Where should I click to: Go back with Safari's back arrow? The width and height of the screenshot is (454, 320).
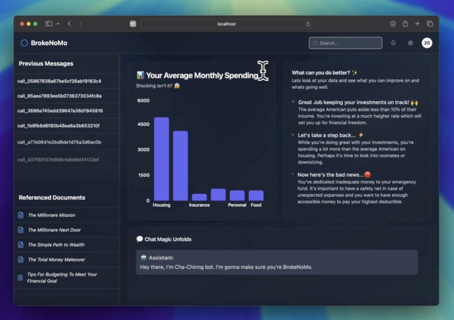[x=69, y=24]
